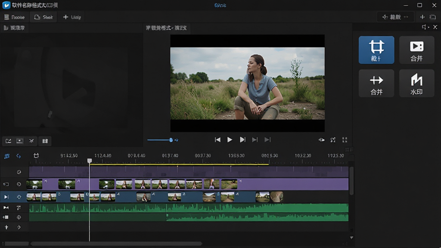Viewport: 441px width, 248px height.
Task: Click the speaker icon beside the volume slider
Action: point(176,140)
